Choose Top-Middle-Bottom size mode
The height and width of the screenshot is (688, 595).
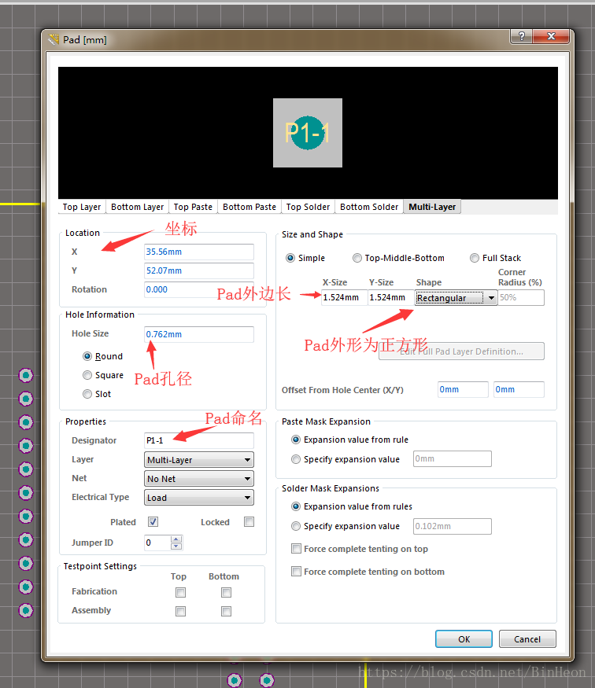click(357, 258)
